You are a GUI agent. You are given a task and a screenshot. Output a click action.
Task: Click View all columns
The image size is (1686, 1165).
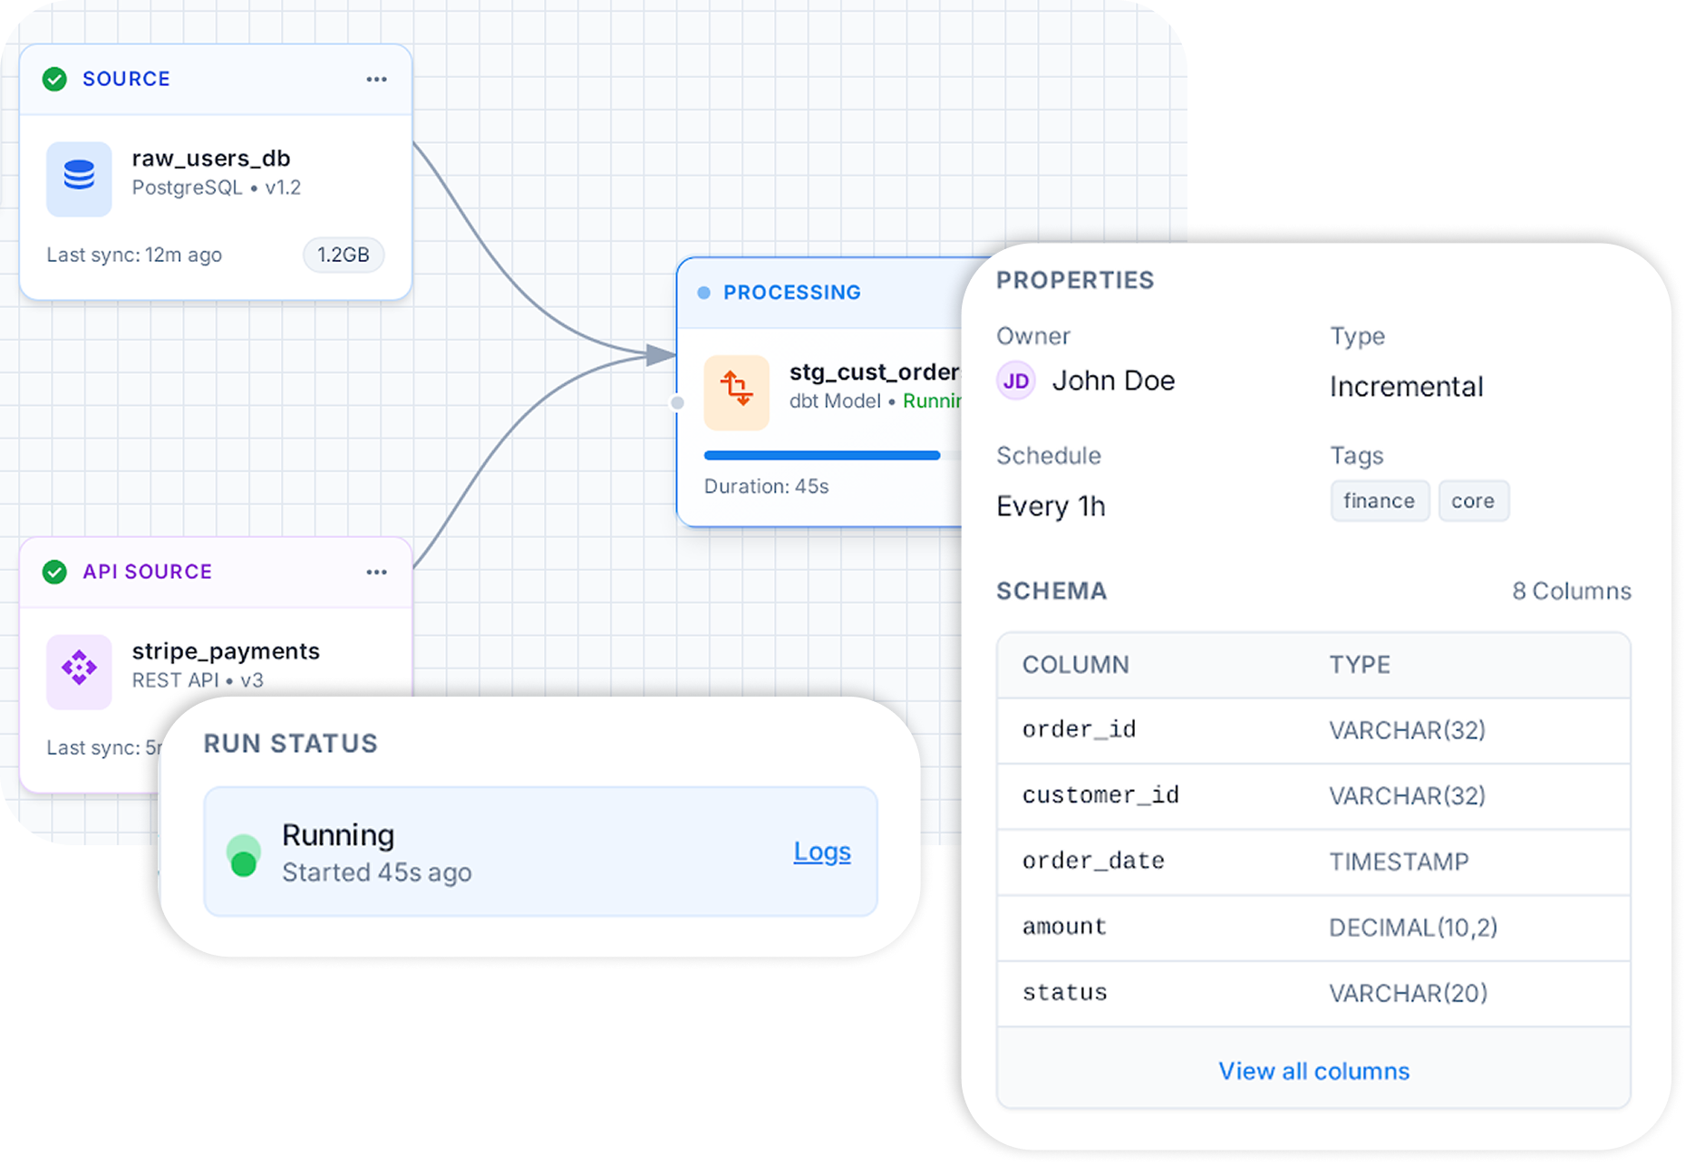point(1313,1071)
